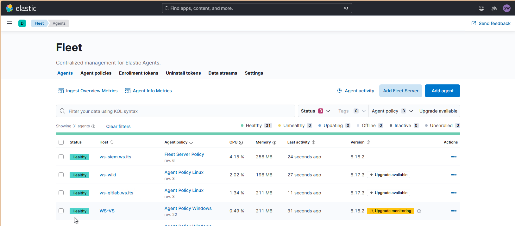Image resolution: width=515 pixels, height=226 pixels.
Task: Open the SW user profile avatar
Action: [507, 8]
